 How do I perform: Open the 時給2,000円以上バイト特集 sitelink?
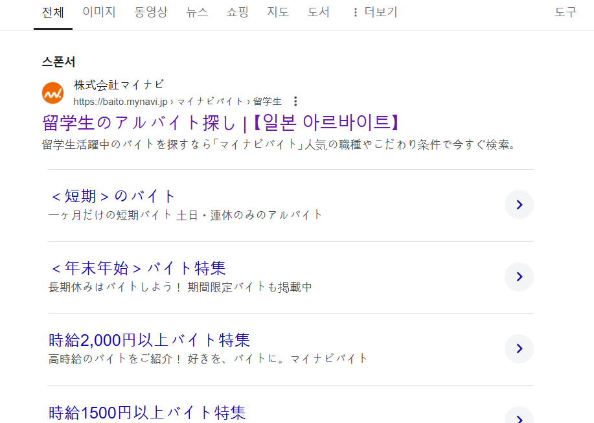(x=149, y=340)
